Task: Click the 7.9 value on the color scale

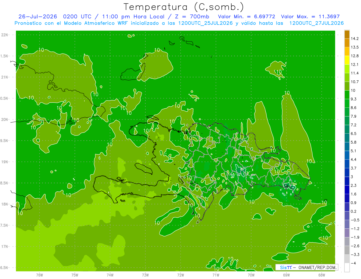Action: point(354,116)
